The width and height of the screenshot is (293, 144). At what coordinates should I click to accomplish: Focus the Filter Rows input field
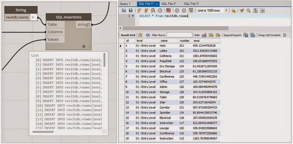(x=180, y=35)
